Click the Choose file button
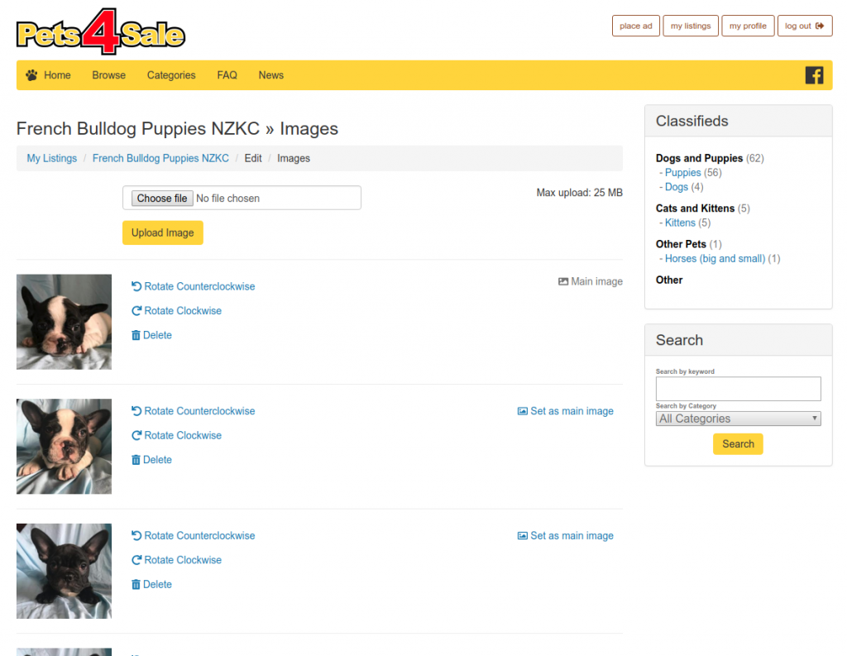Image resolution: width=847 pixels, height=656 pixels. point(162,199)
